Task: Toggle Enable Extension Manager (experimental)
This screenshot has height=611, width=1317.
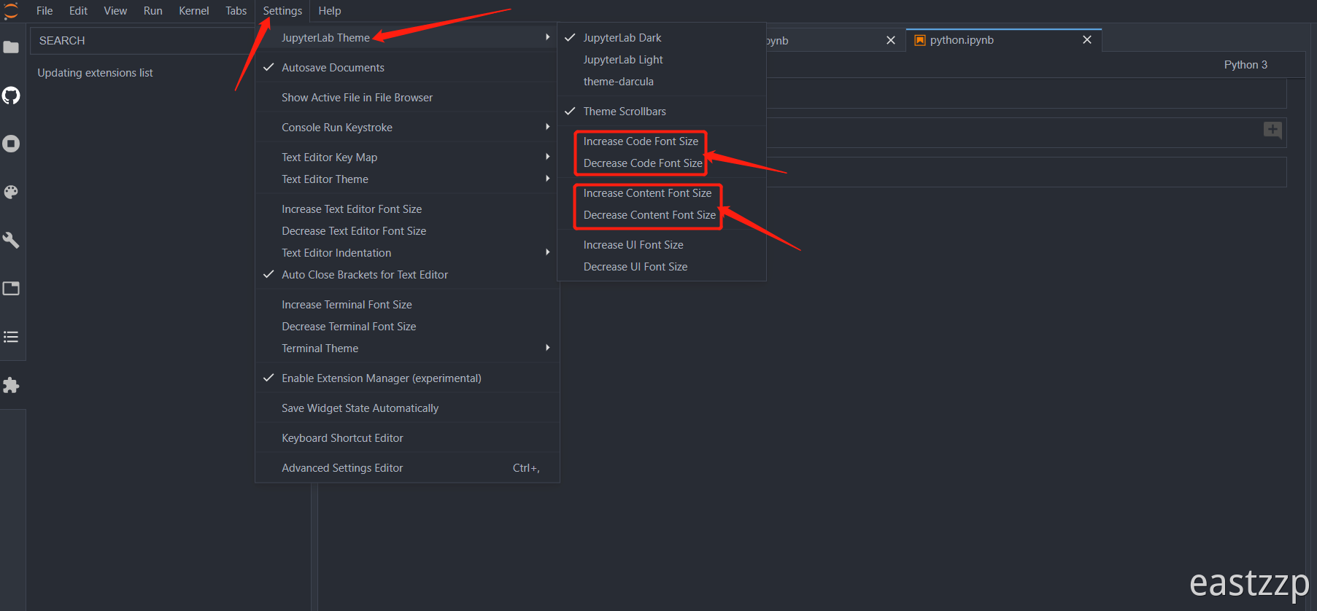Action: 407,378
